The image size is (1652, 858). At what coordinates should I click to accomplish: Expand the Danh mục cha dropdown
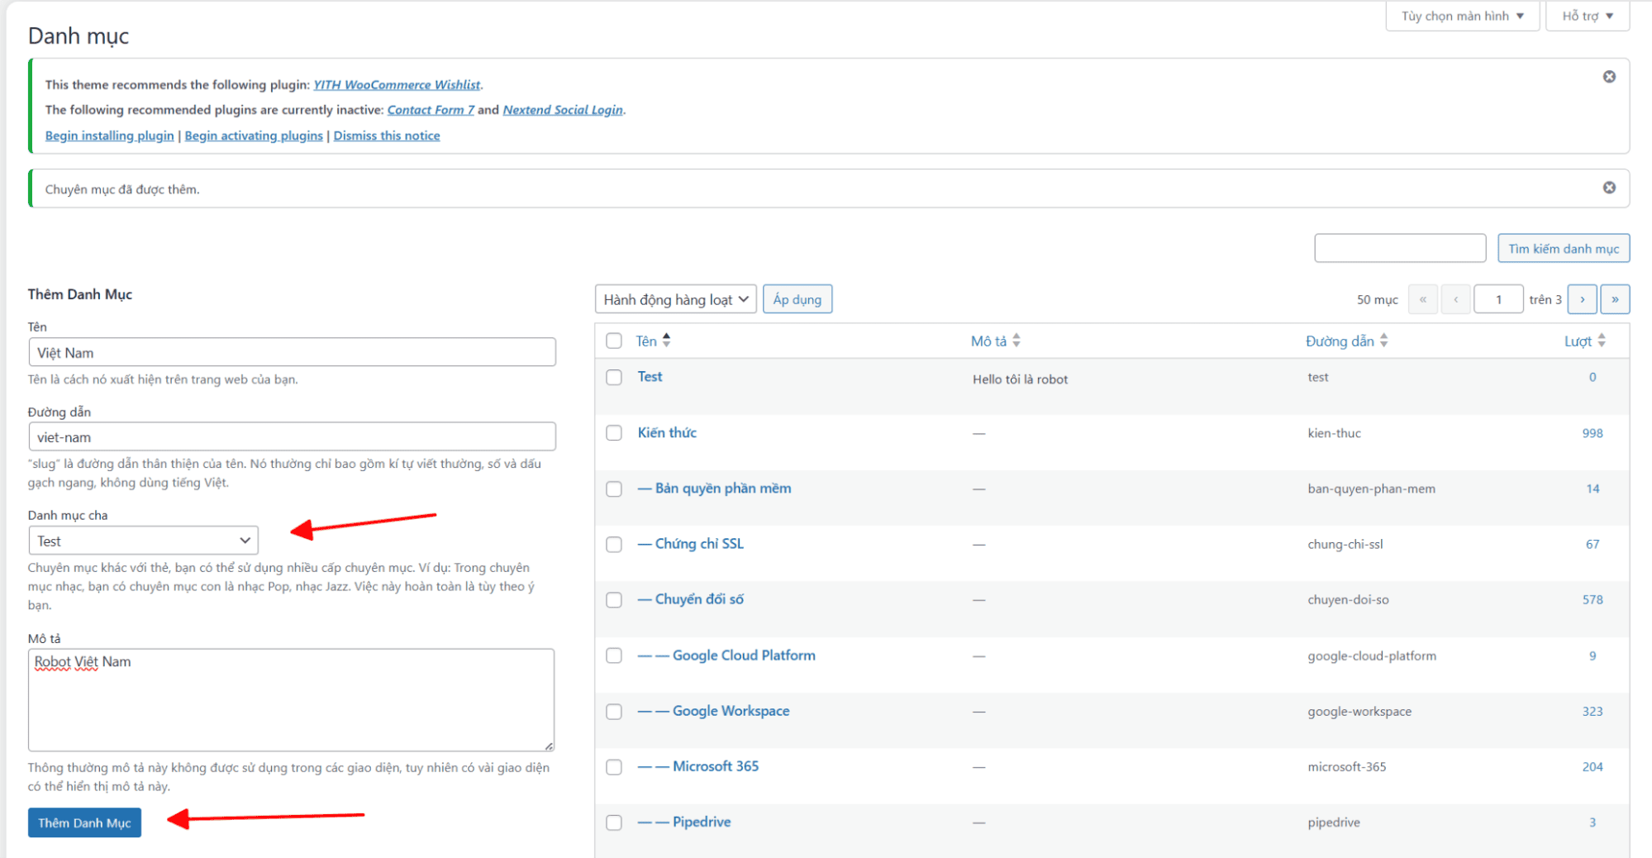coord(143,541)
